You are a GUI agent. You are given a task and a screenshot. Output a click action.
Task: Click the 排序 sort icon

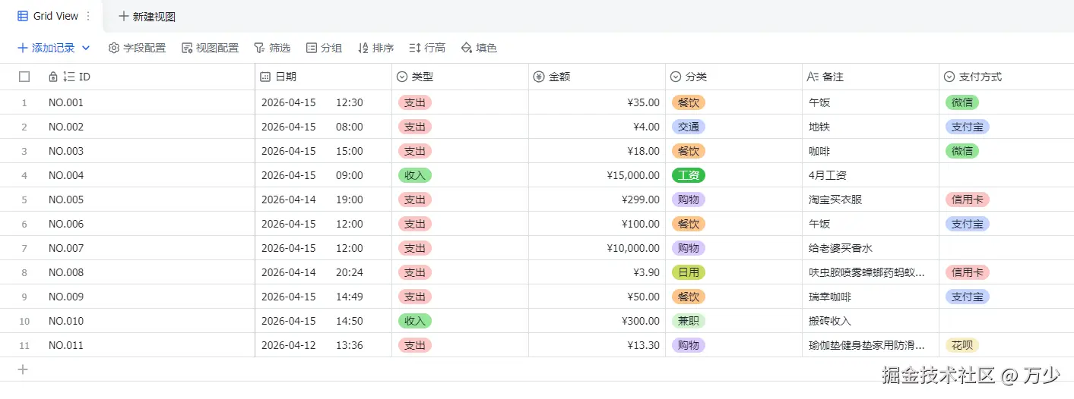363,48
